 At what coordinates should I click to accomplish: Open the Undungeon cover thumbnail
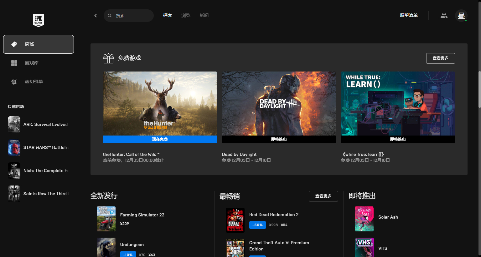(x=106, y=247)
